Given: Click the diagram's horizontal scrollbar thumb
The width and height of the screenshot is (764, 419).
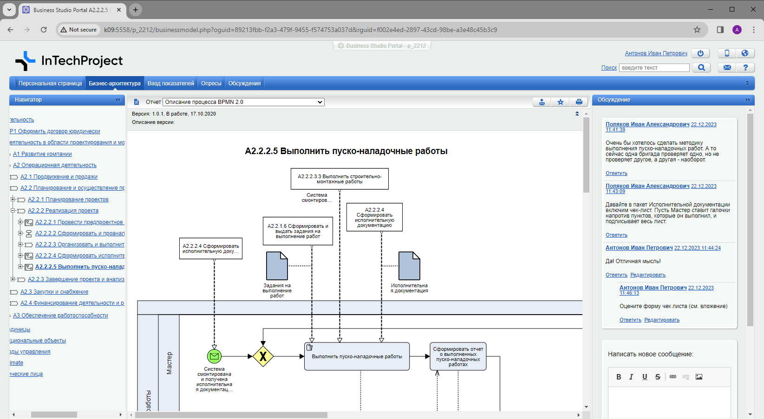Looking at the screenshot, I should [231, 415].
